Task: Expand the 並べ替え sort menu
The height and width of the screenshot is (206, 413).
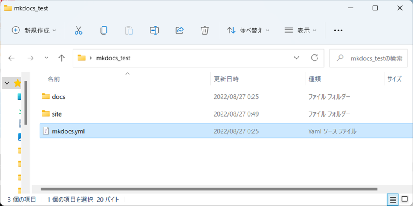Action: point(248,30)
